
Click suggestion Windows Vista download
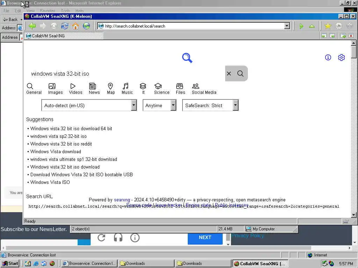coord(56,151)
